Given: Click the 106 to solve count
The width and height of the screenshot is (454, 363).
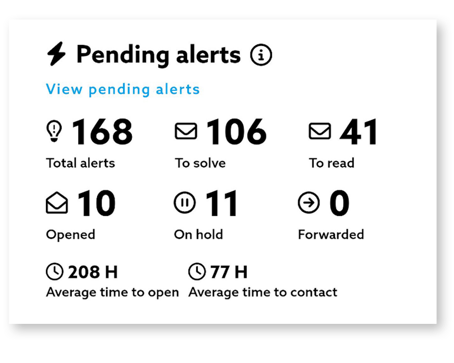Looking at the screenshot, I should [x=236, y=132].
